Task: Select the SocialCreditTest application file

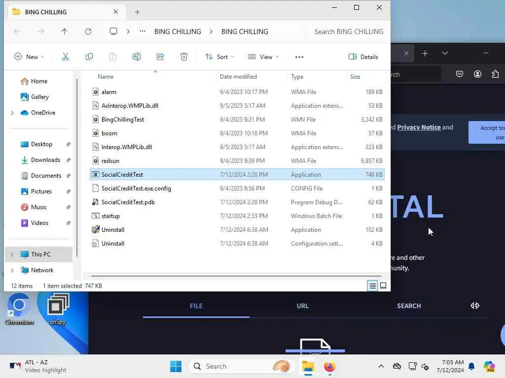Action: [237, 175]
